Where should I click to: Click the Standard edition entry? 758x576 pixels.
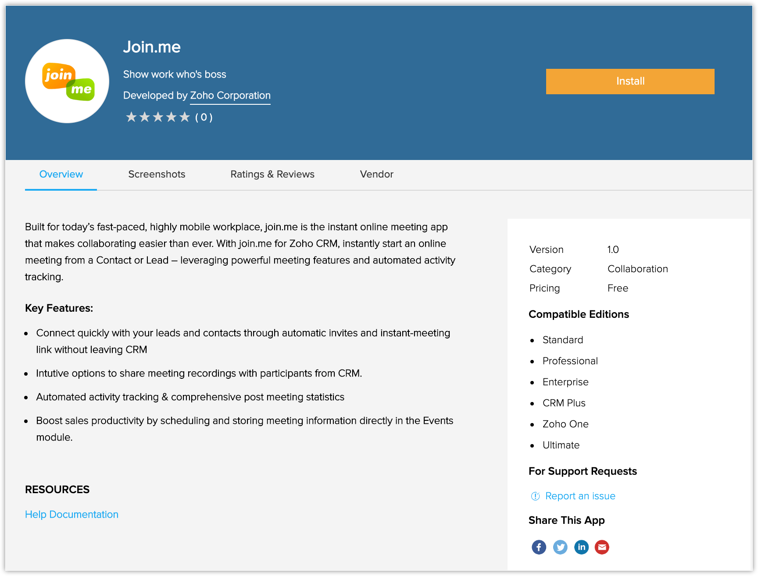point(563,340)
